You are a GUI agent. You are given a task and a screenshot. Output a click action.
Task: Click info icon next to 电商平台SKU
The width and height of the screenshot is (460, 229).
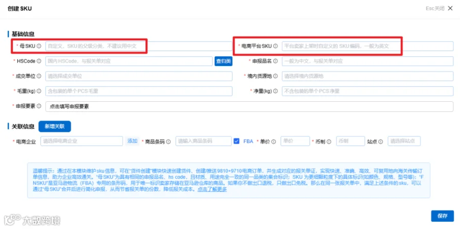[275, 46]
